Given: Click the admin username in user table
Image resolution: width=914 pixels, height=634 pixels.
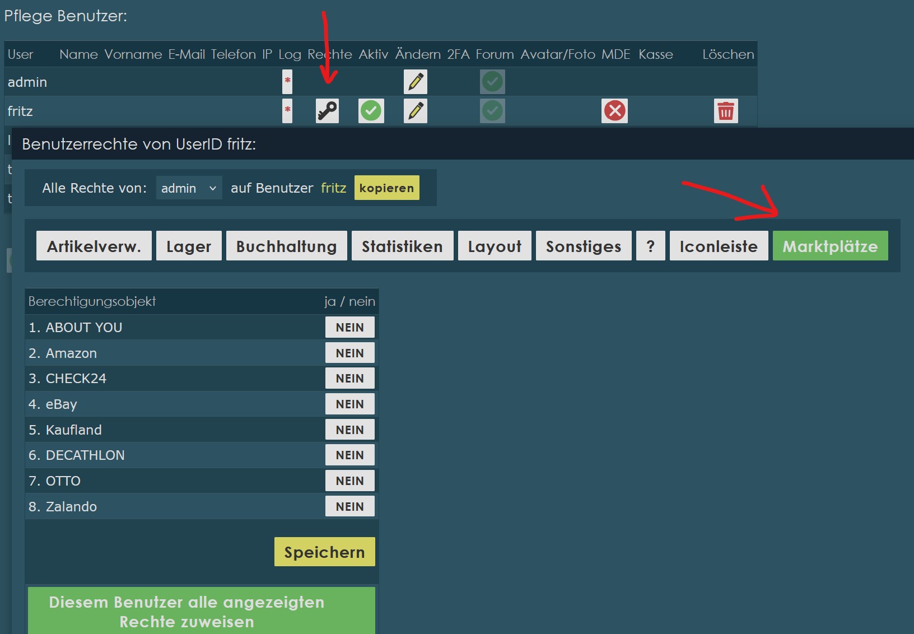Looking at the screenshot, I should tap(27, 82).
